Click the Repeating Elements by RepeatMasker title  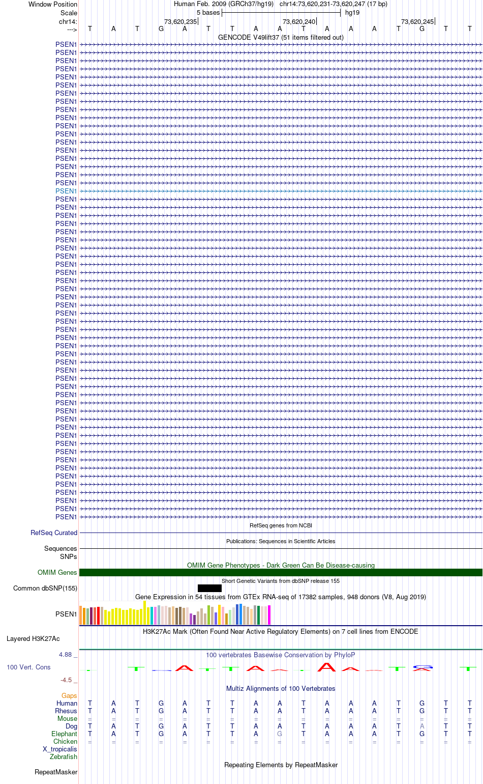(281, 765)
